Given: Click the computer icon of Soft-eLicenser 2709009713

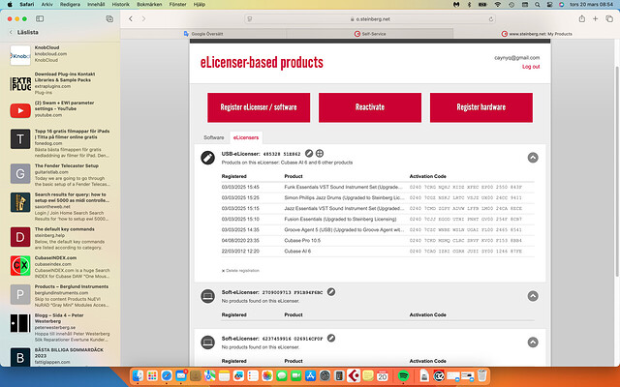Looking at the screenshot, I should click(207, 296).
